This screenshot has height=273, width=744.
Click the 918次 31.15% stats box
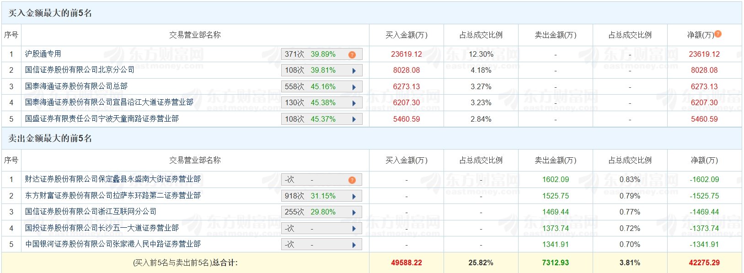coord(321,196)
